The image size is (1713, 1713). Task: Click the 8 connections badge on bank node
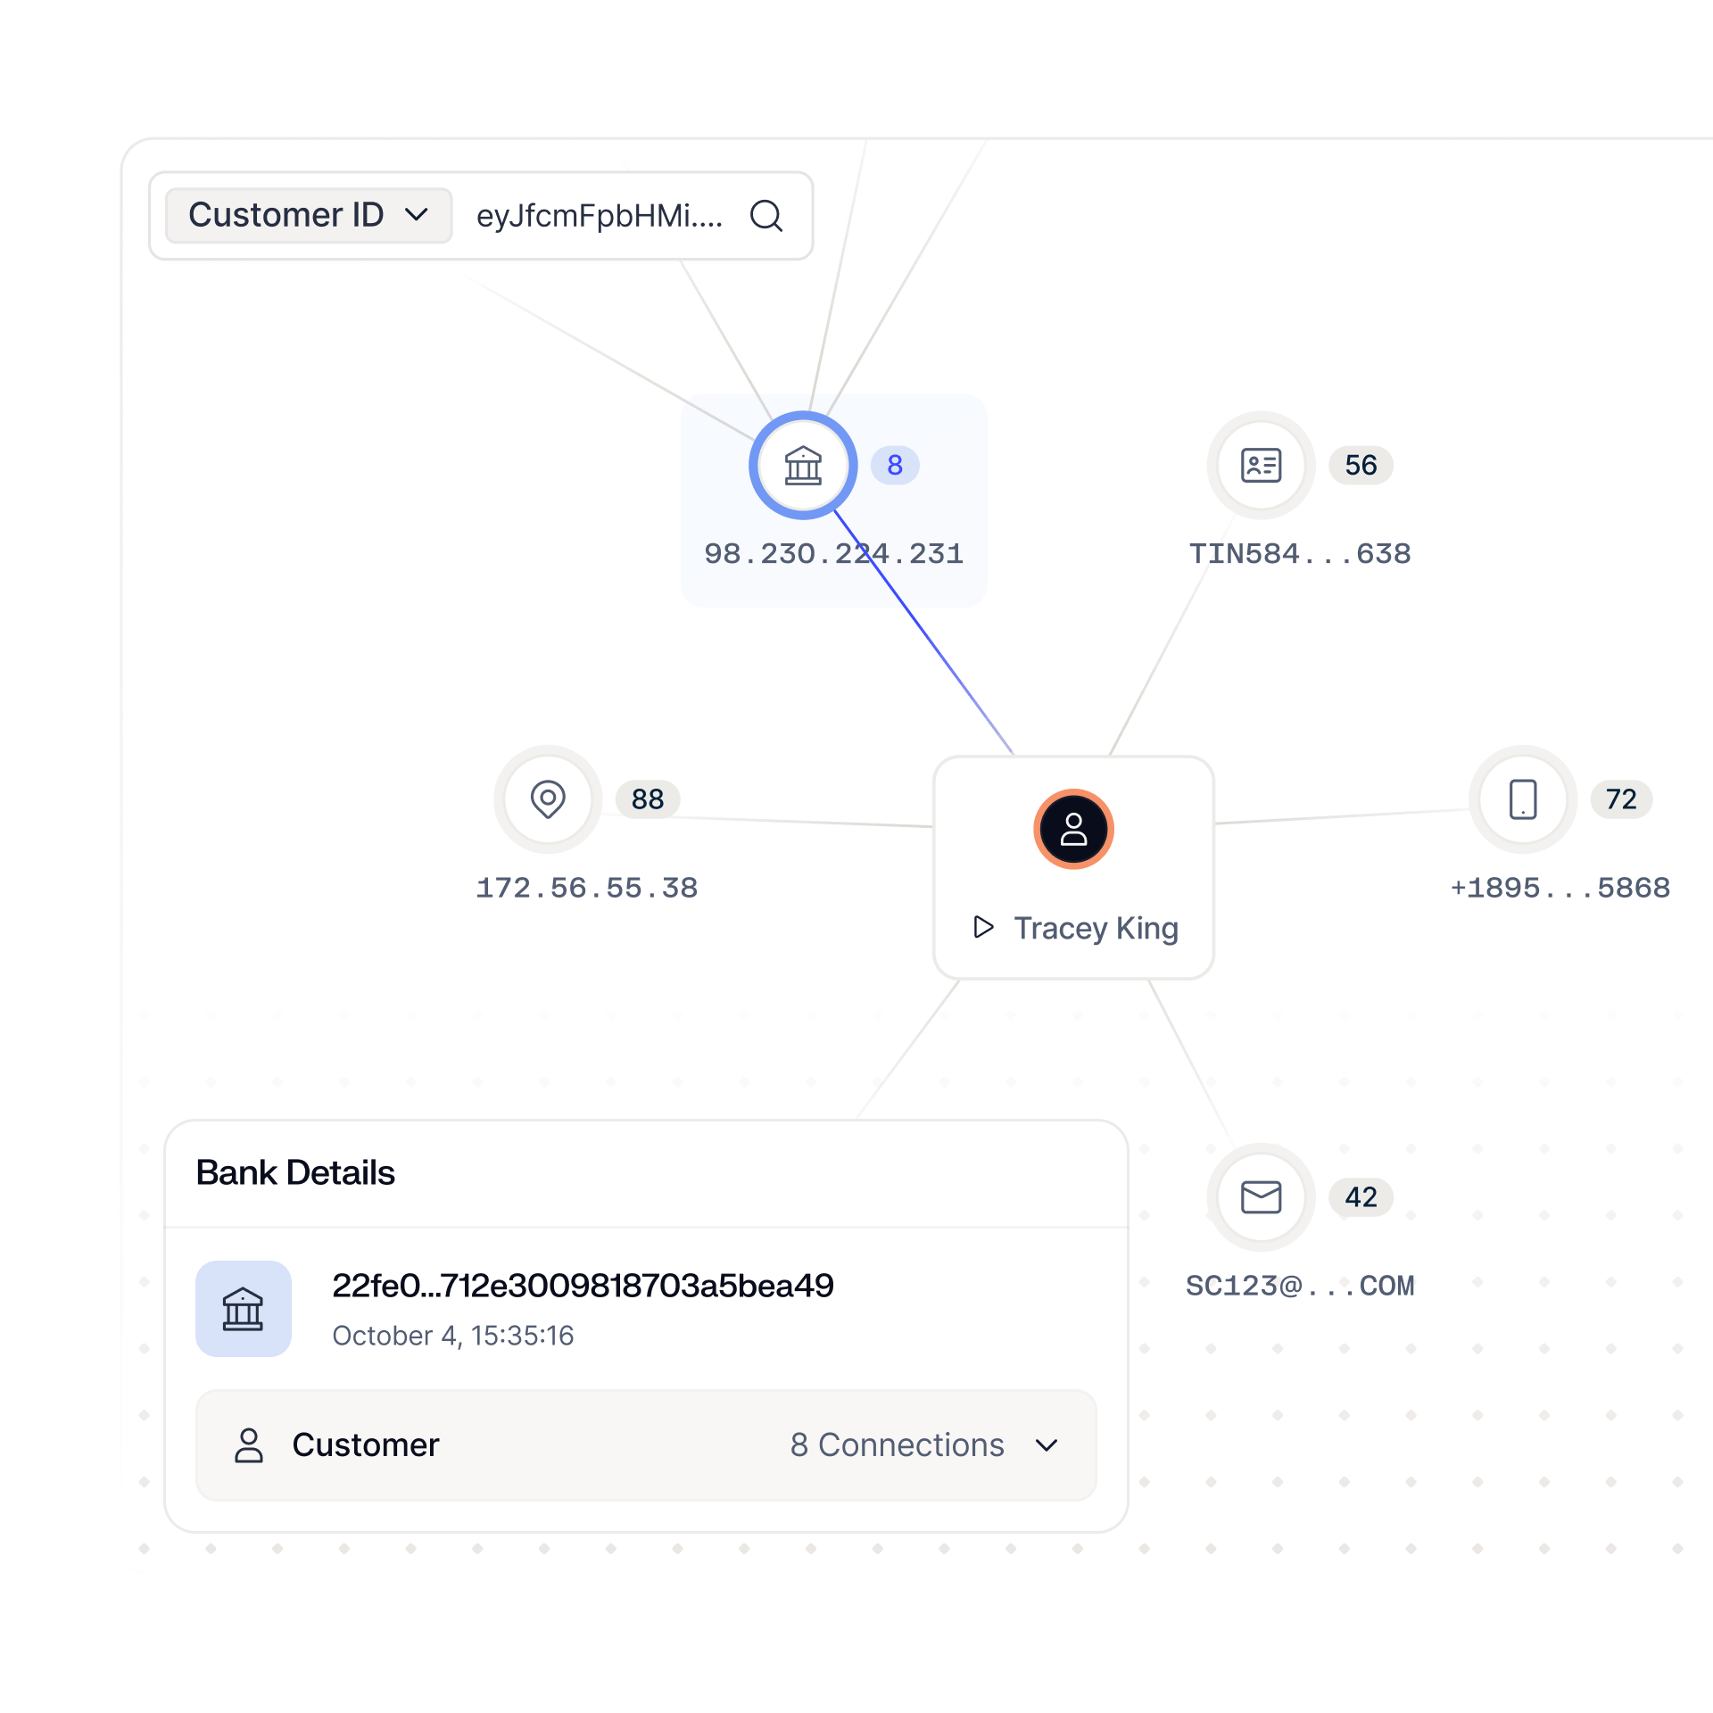895,465
